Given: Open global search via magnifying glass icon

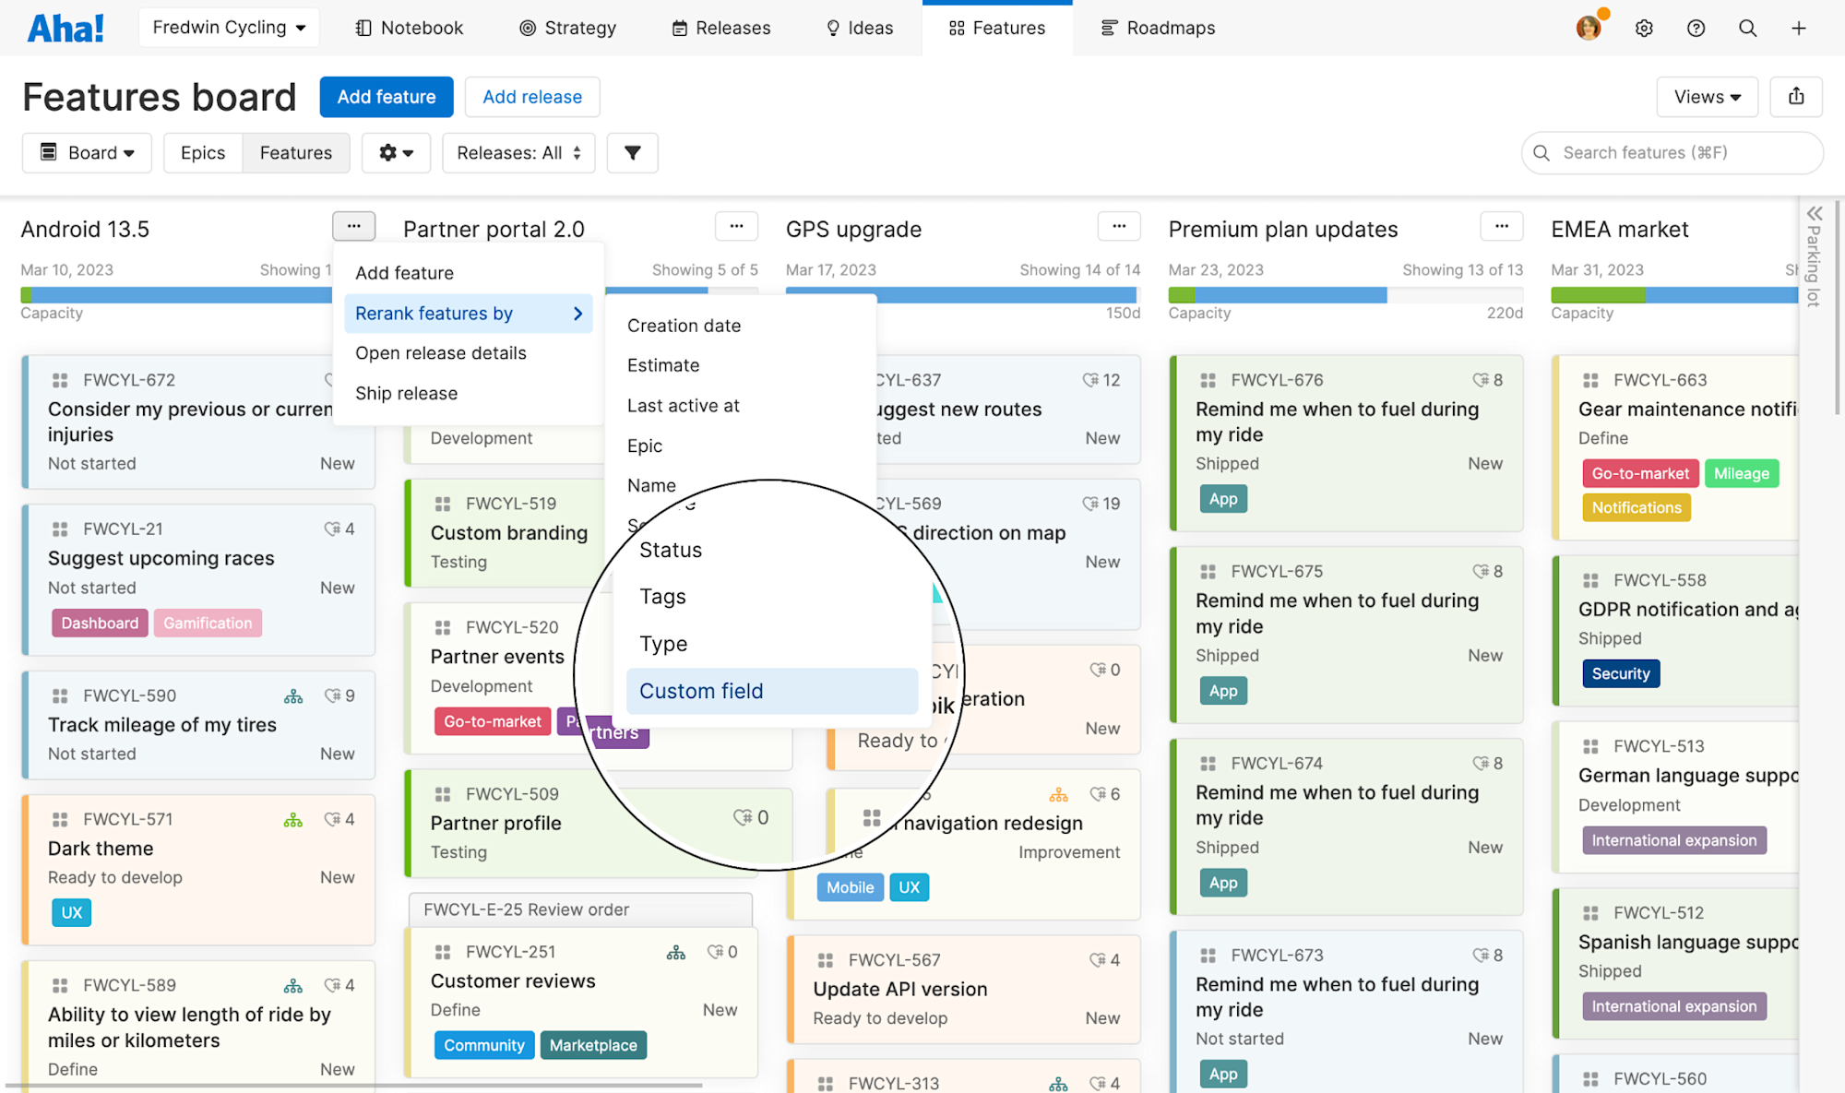Looking at the screenshot, I should pos(1747,28).
